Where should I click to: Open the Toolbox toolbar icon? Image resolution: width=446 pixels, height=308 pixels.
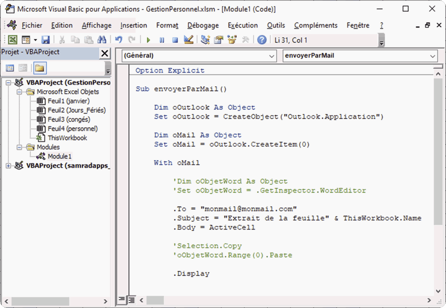[x=245, y=40]
